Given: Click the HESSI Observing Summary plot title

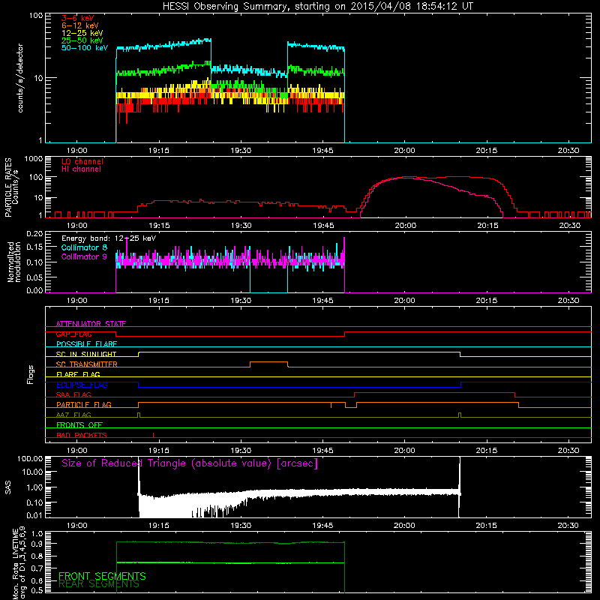Looking at the screenshot, I should coord(318,7).
